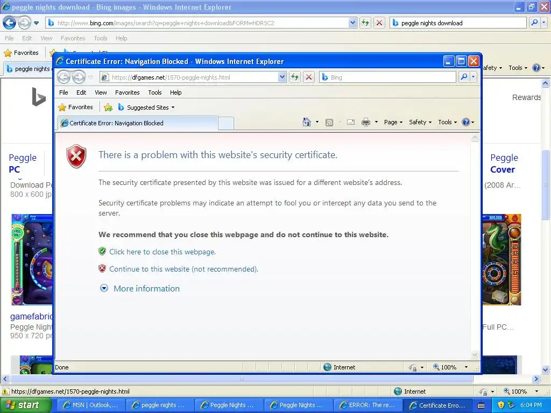The image size is (551, 413).
Task: Click the Peggle Cover result title in background
Action: (x=504, y=163)
